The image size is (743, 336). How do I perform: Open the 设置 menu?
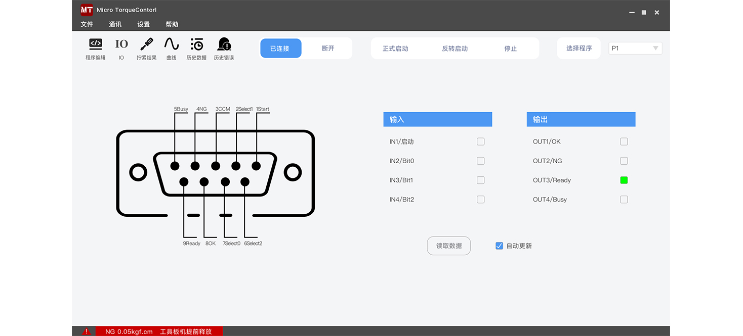pyautogui.click(x=144, y=24)
